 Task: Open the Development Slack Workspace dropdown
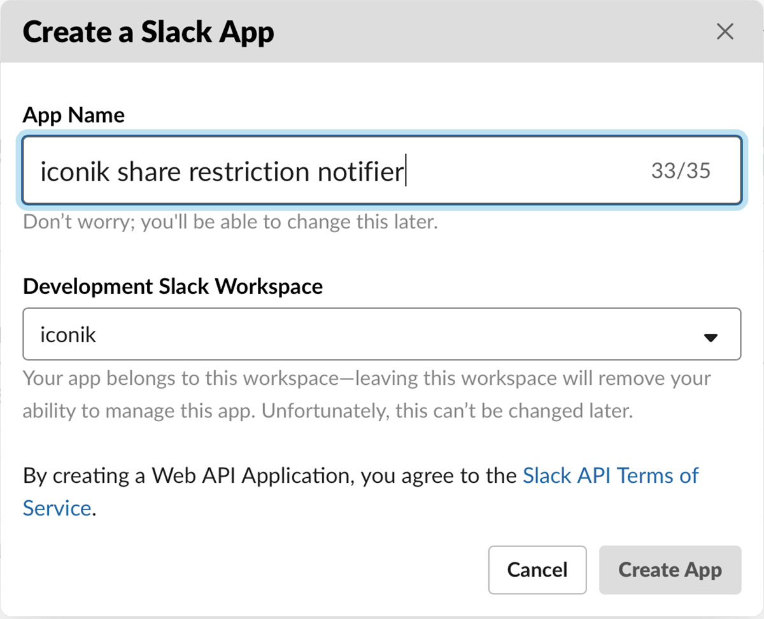click(x=381, y=335)
